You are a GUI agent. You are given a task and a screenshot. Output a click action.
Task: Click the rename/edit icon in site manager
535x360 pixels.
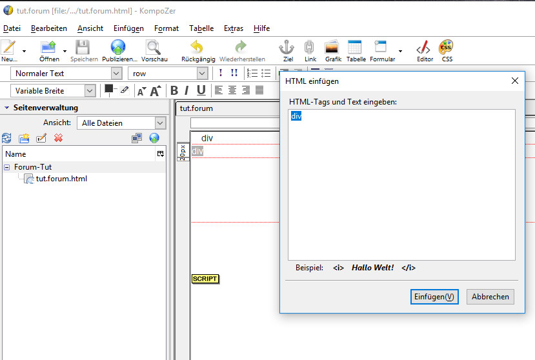click(41, 138)
